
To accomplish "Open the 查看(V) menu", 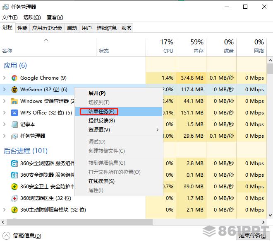I will pos(55,17).
